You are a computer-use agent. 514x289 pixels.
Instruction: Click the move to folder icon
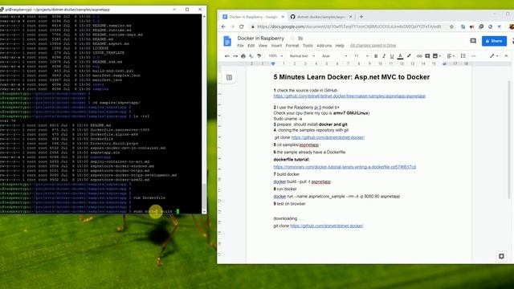point(300,39)
